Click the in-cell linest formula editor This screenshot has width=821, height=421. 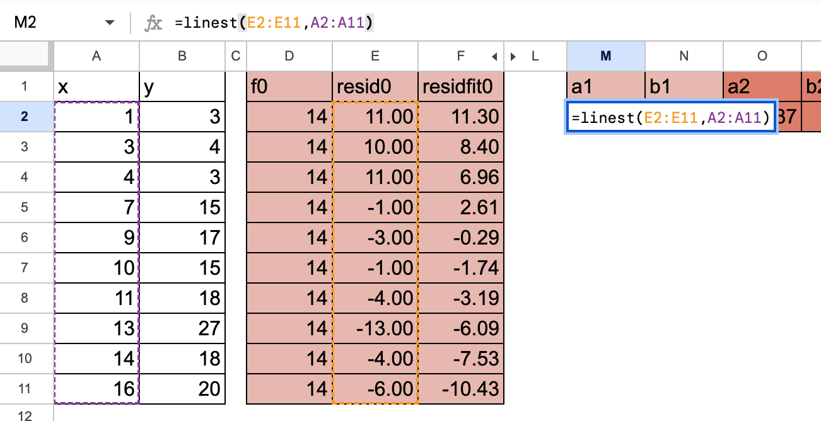(671, 117)
